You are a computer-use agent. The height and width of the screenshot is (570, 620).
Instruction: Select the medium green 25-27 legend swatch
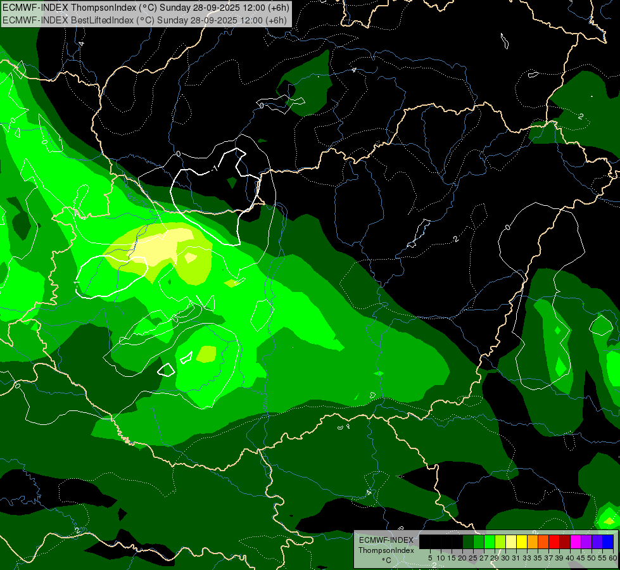pyautogui.click(x=478, y=541)
